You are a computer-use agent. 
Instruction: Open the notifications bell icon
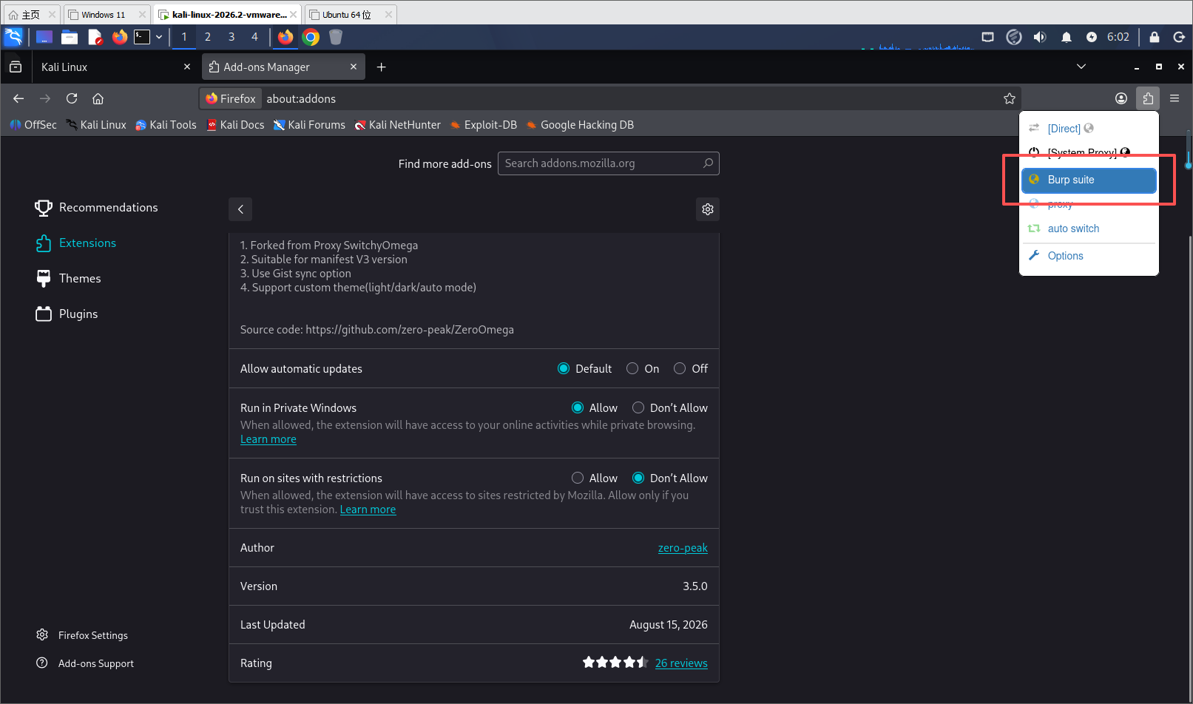tap(1066, 37)
